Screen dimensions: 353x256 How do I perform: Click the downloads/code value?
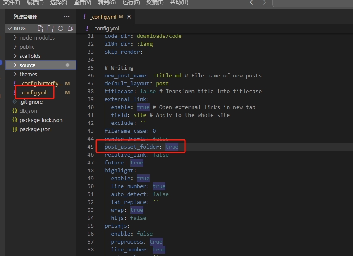159,36
